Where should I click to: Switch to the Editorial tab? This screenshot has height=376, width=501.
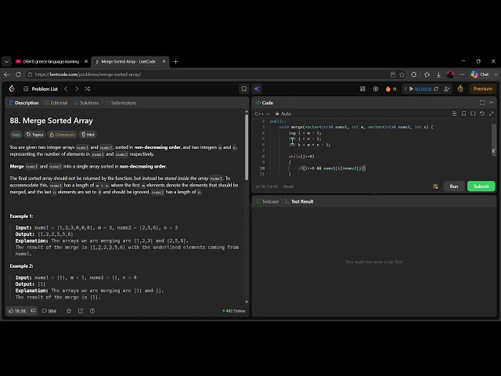click(56, 103)
